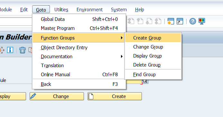Click the blue information icon
The height and width of the screenshot is (117, 223).
10,50
